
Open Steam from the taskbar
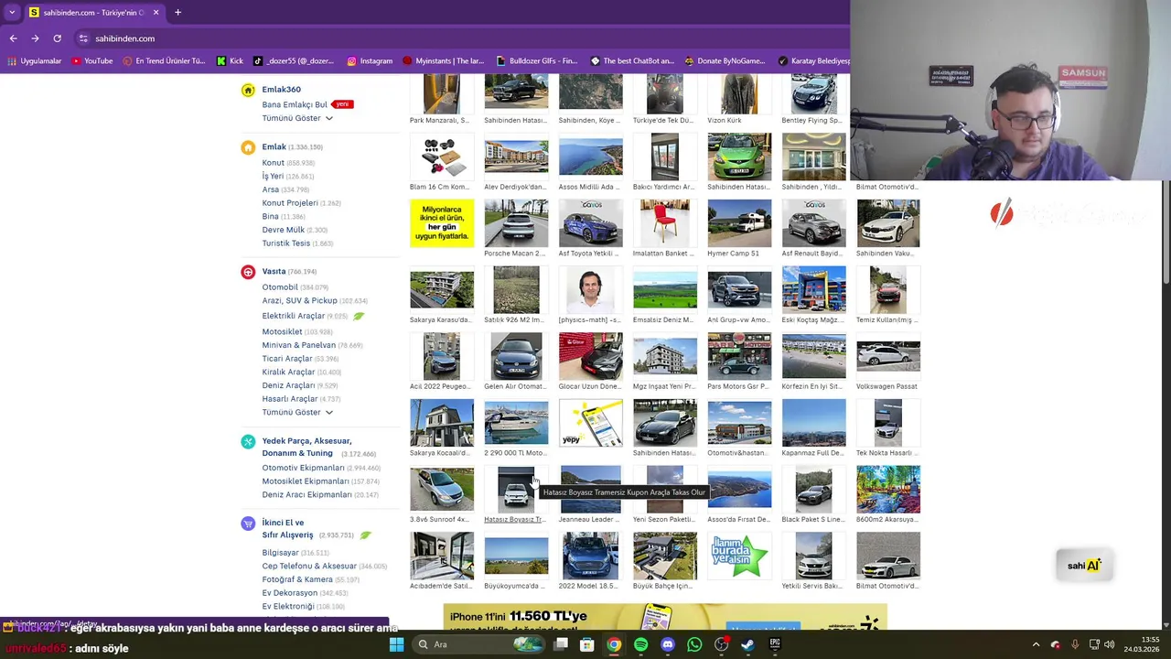click(x=747, y=644)
